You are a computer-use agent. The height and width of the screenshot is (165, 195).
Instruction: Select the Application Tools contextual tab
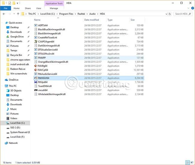point(54,4)
